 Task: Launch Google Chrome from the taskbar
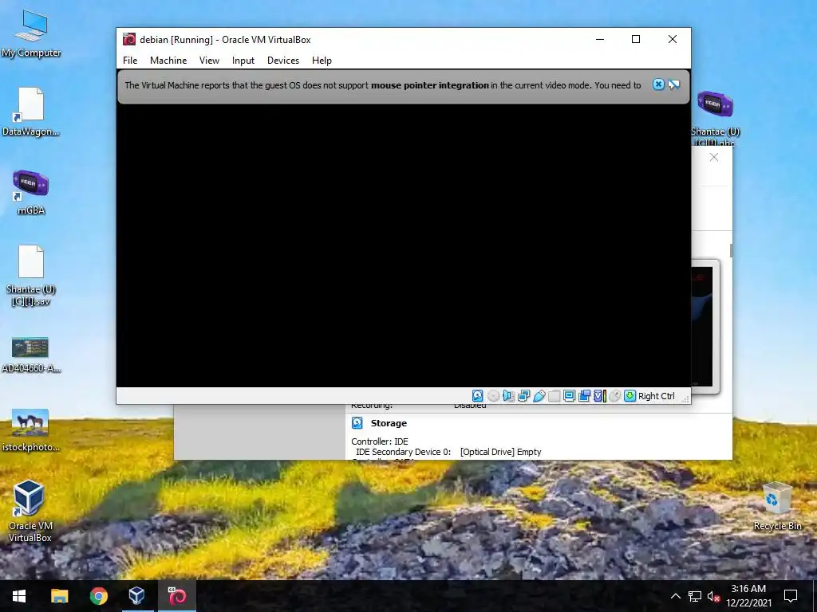(98, 596)
